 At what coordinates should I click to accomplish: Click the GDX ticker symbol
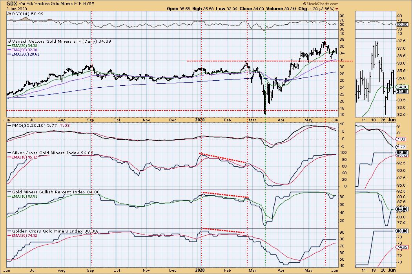[x=12, y=4]
